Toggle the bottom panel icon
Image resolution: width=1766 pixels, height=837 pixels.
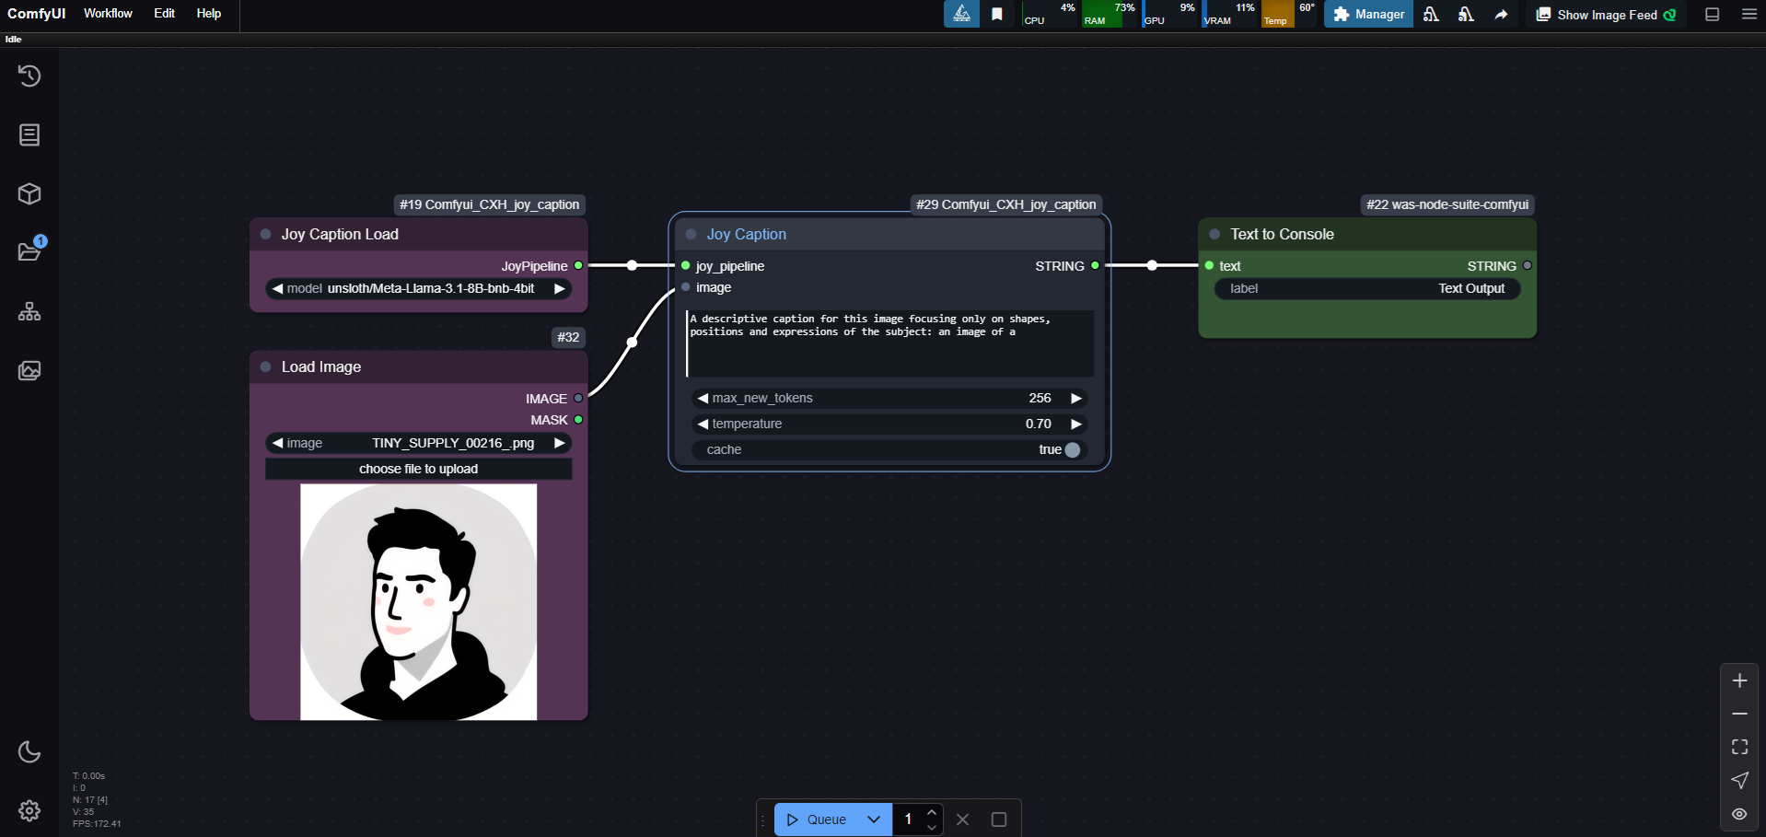coord(1713,14)
